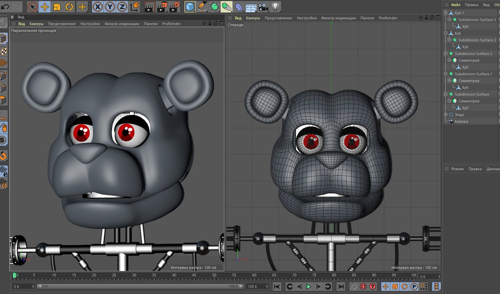Add a Camera object icon
The width and height of the screenshot is (500, 294).
263,7
